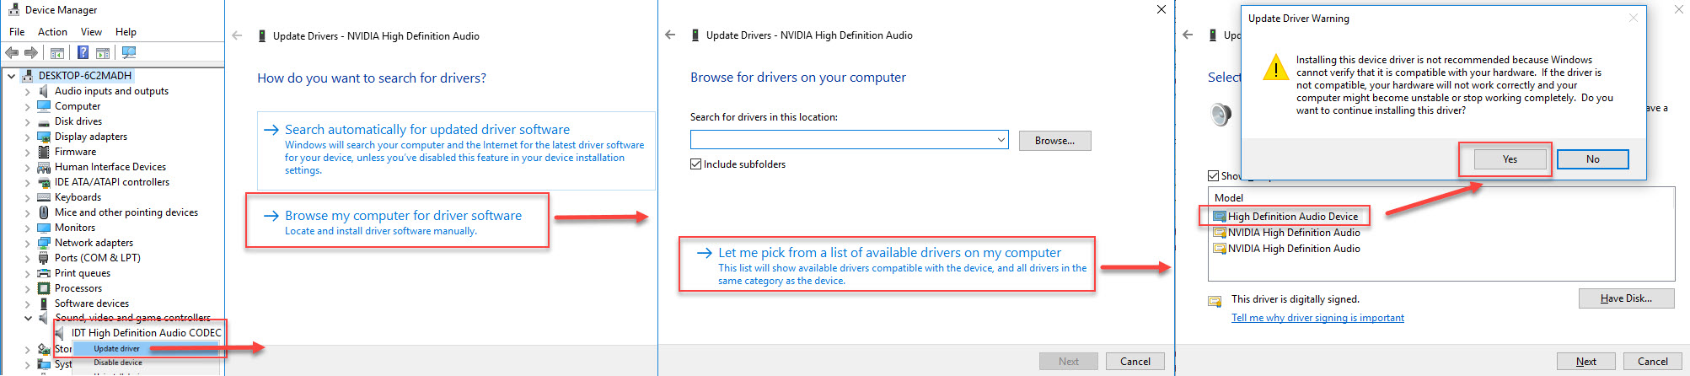Viewport: 1690px width, 376px height.
Task: Click Next in the select driver dialog
Action: click(1585, 362)
